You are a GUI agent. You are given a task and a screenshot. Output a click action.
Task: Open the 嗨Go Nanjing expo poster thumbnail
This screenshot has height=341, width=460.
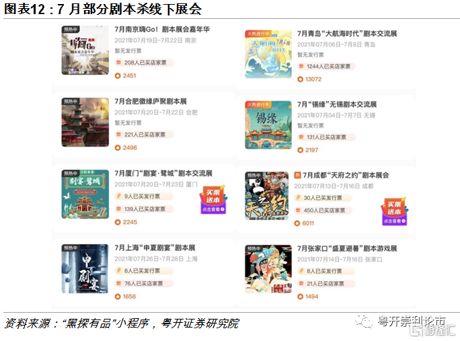pos(85,50)
